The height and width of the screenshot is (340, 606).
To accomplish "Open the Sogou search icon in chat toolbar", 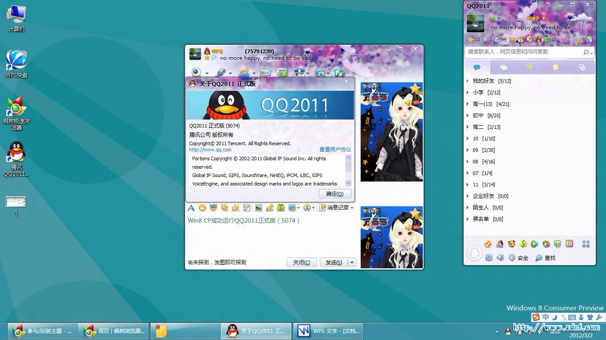I will [307, 208].
